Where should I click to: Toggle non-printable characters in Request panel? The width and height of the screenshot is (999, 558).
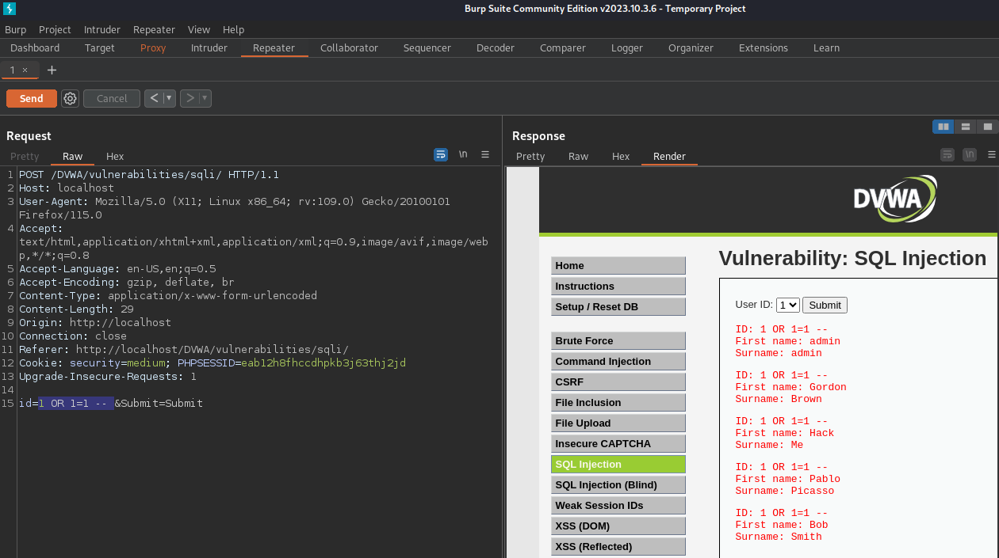[x=463, y=154]
